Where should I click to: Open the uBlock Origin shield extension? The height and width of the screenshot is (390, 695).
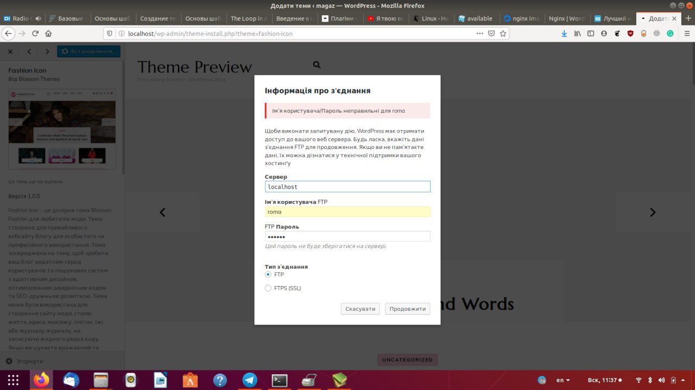tap(630, 33)
